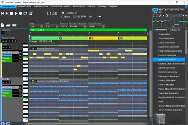
Task: Select the pencil draw tool in browser panel
Action: tap(160, 16)
